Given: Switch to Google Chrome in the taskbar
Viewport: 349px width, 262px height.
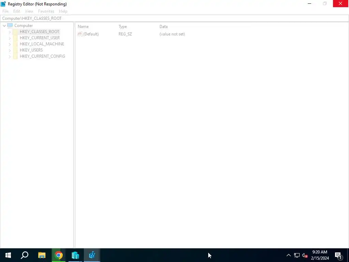Looking at the screenshot, I should (59, 255).
